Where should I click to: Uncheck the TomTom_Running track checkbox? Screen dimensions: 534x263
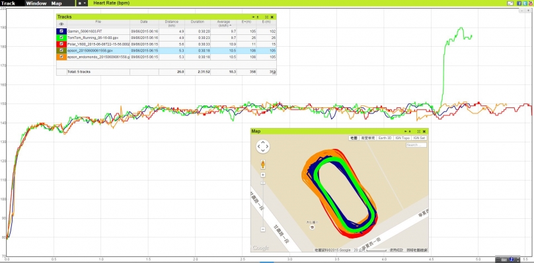(61, 38)
